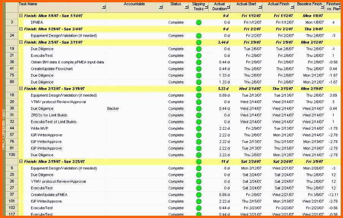The image size is (343, 218).
Task: Click the green smiley for row 20 VTMV protocol
Action: click(x=199, y=102)
